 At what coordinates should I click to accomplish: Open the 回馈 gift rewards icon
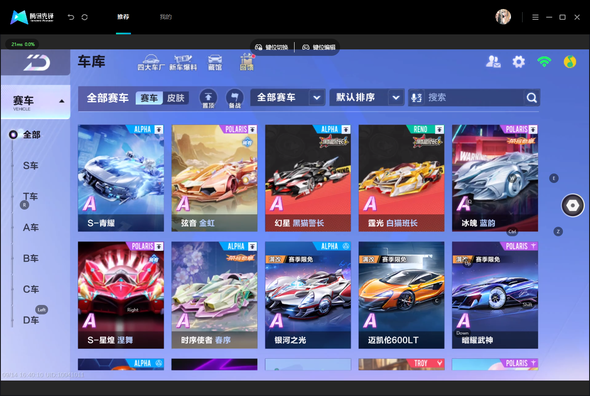click(246, 62)
